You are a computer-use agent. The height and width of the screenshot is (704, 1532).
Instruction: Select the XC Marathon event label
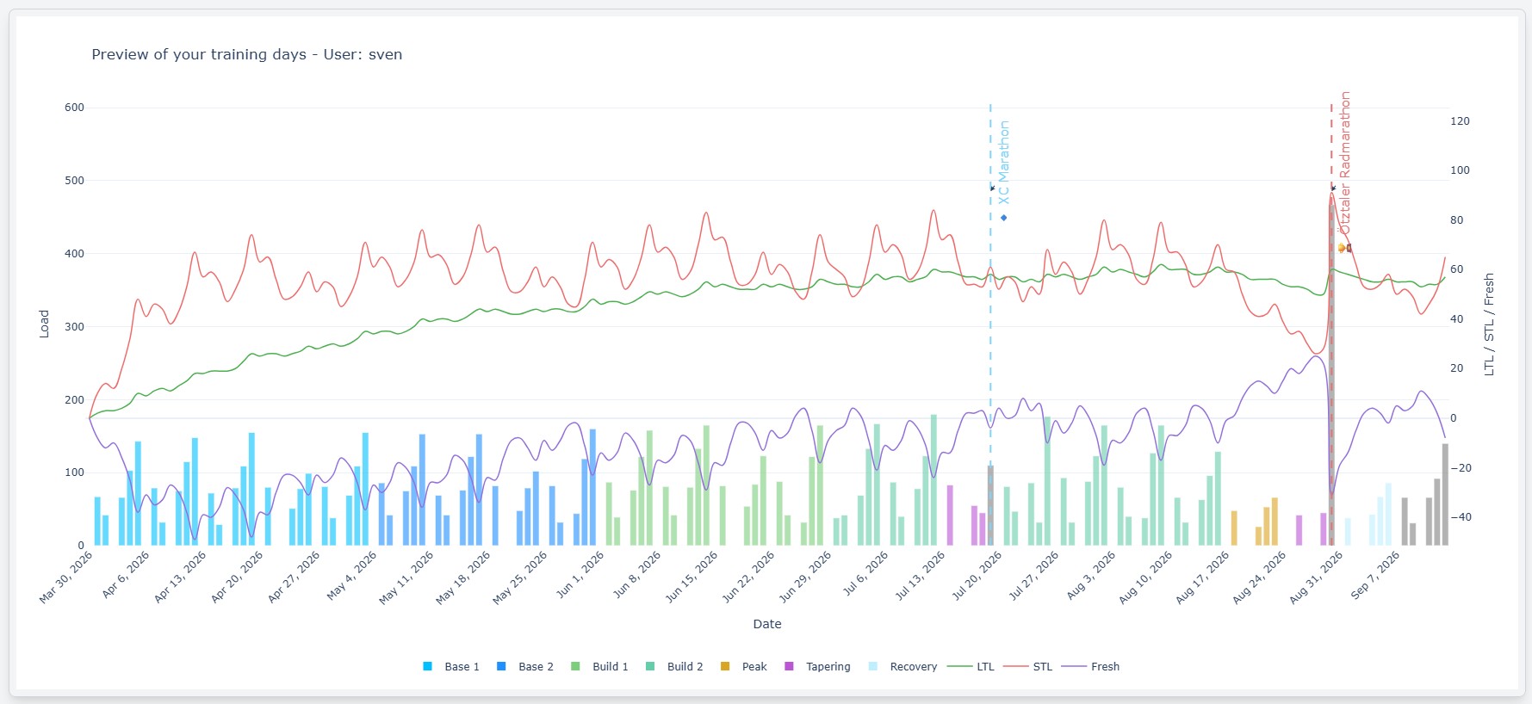click(1003, 163)
